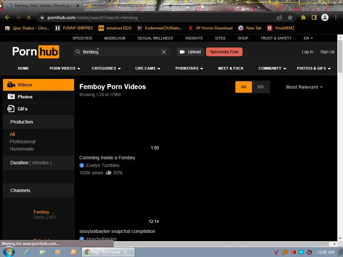Open the SPICEVIDS top link
This screenshot has height=257, width=343.
coord(82,38)
